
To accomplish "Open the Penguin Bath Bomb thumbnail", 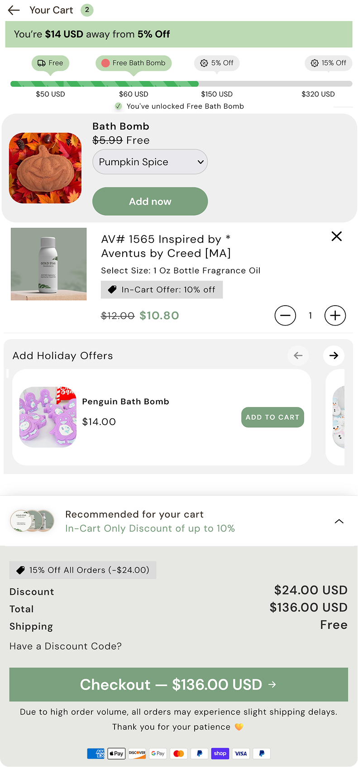I will coord(48,417).
